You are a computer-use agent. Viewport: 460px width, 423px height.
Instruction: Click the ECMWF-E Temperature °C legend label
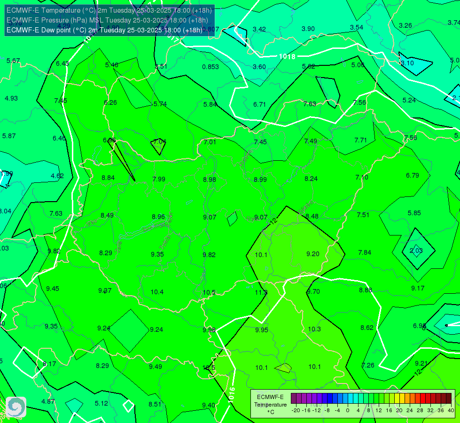pos(270,405)
